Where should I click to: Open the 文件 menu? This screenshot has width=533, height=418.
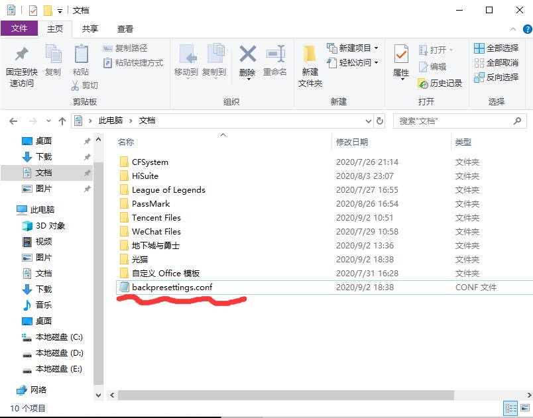20,29
